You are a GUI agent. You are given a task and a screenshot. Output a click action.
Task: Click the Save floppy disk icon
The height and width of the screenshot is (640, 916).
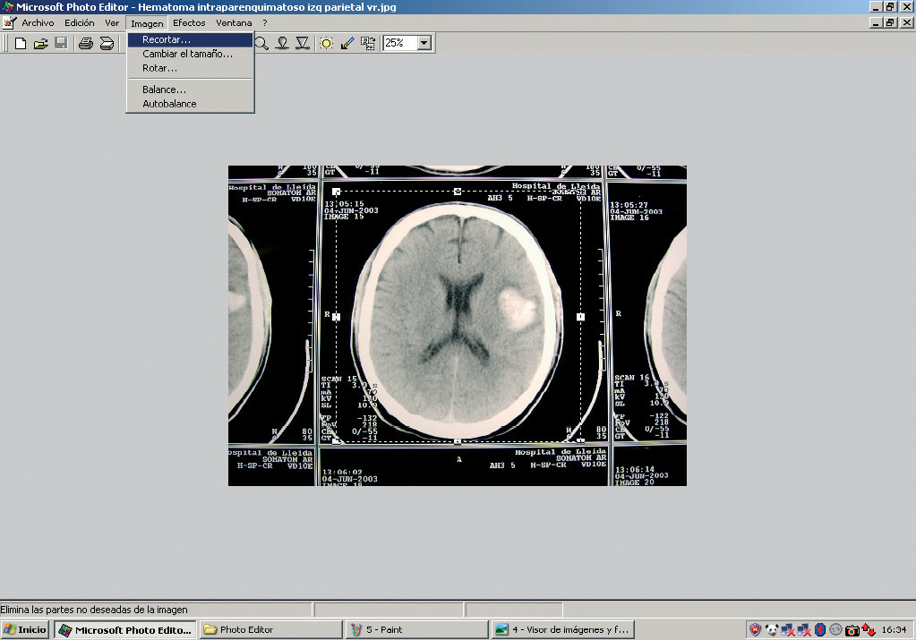[61, 43]
